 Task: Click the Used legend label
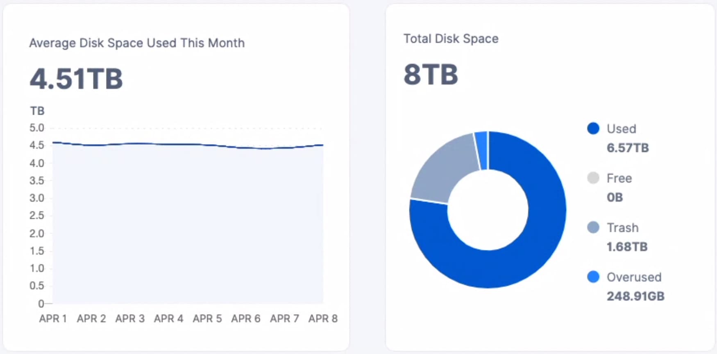tap(621, 129)
